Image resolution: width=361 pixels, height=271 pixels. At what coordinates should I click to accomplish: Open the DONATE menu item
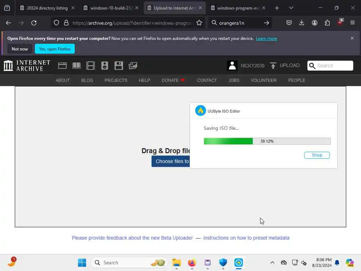(x=173, y=80)
